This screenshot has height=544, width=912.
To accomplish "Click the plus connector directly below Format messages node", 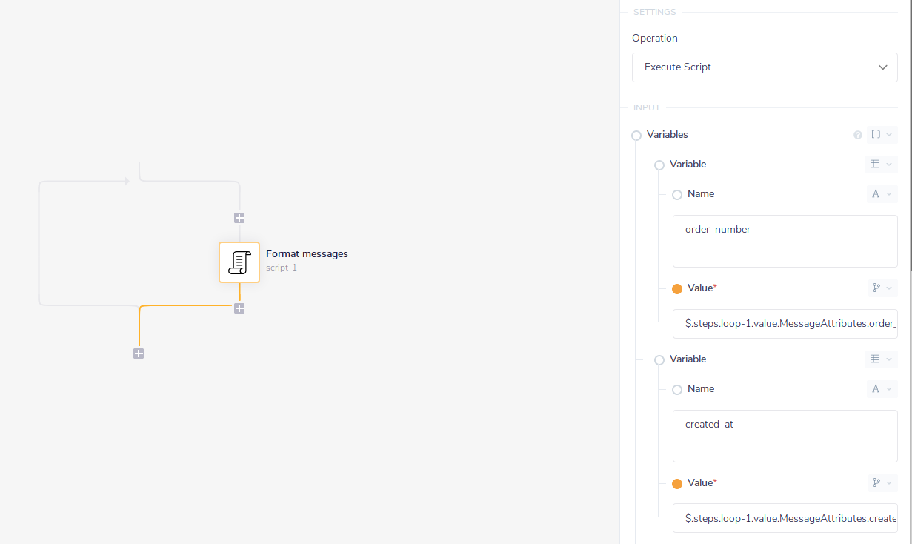I will tap(239, 308).
